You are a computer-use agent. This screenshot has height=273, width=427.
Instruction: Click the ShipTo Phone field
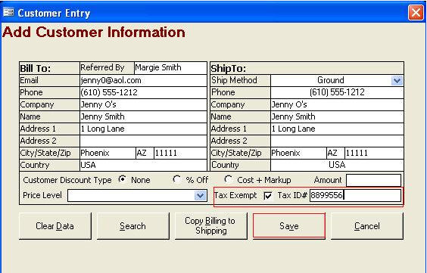coord(337,92)
